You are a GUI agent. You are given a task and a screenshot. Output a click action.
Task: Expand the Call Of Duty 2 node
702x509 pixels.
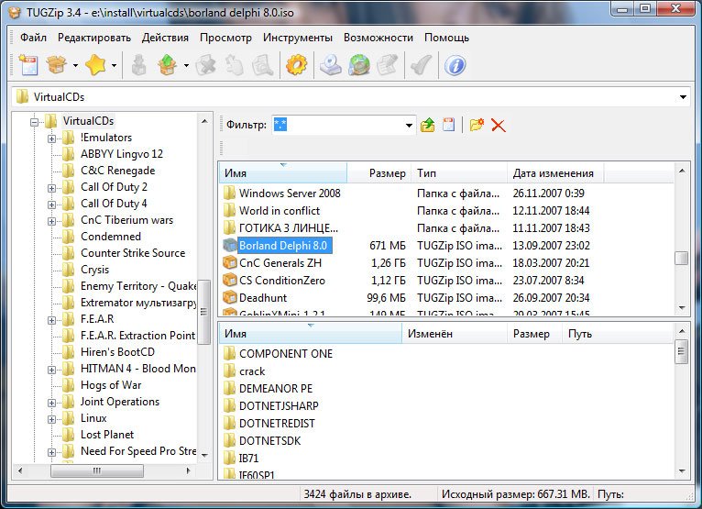(51, 188)
